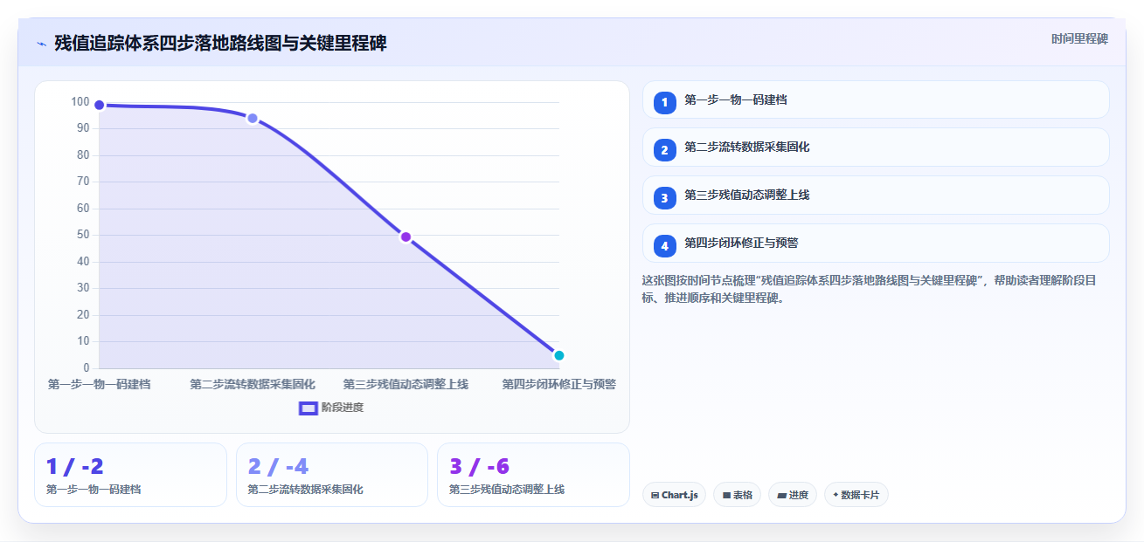The image size is (1144, 542).
Task: Click x-axis label 第四步闭环修正与预警
Action: pos(559,384)
